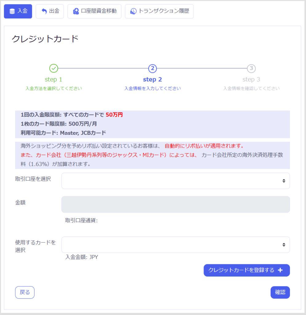306x315 pixels.
Task: Click the 金額 amount input field
Action: [175, 205]
